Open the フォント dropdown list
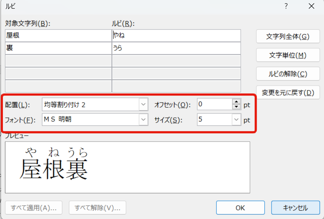This screenshot has height=219, width=324. pyautogui.click(x=143, y=119)
